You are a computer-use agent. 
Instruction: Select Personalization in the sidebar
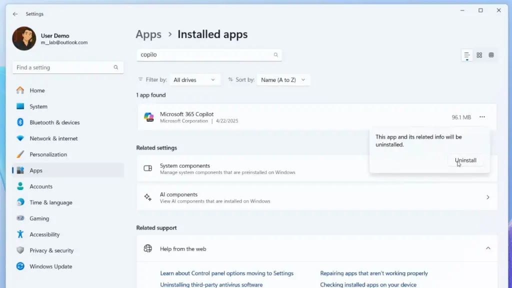click(48, 154)
